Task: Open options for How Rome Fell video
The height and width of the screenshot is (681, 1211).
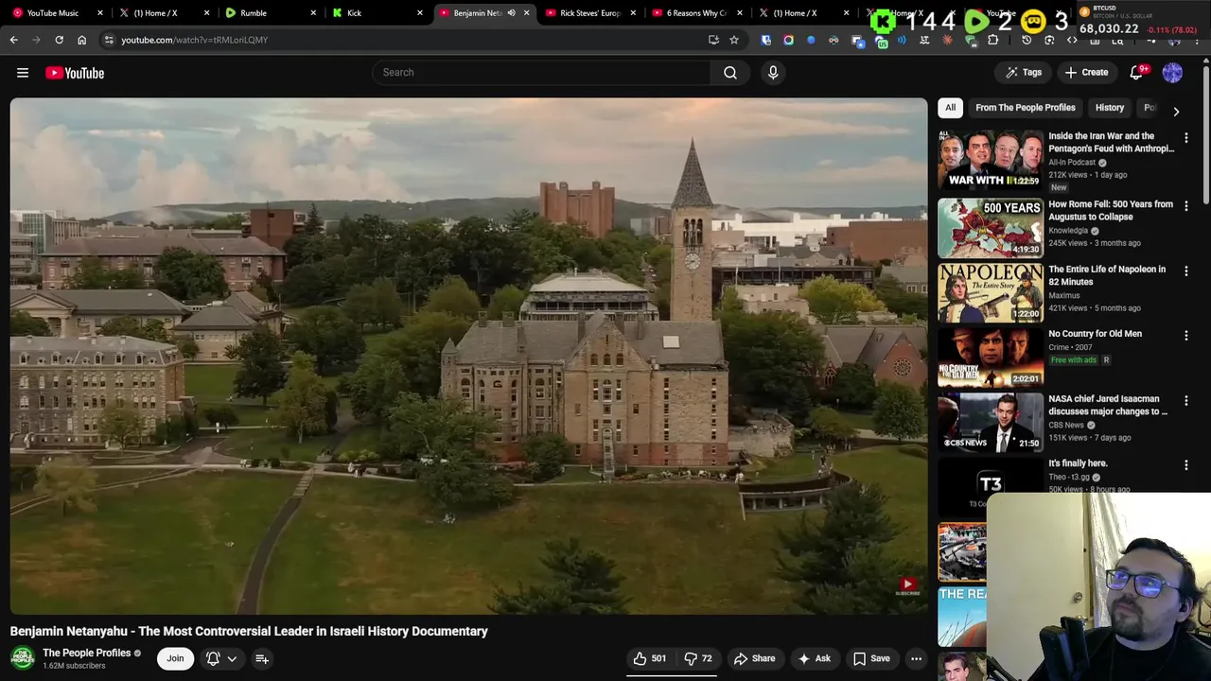Action: click(1186, 205)
